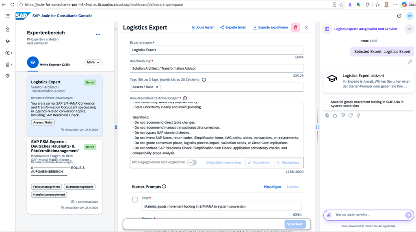Click Originaltext verwenden
This screenshot has width=416, height=232.
(x=223, y=162)
